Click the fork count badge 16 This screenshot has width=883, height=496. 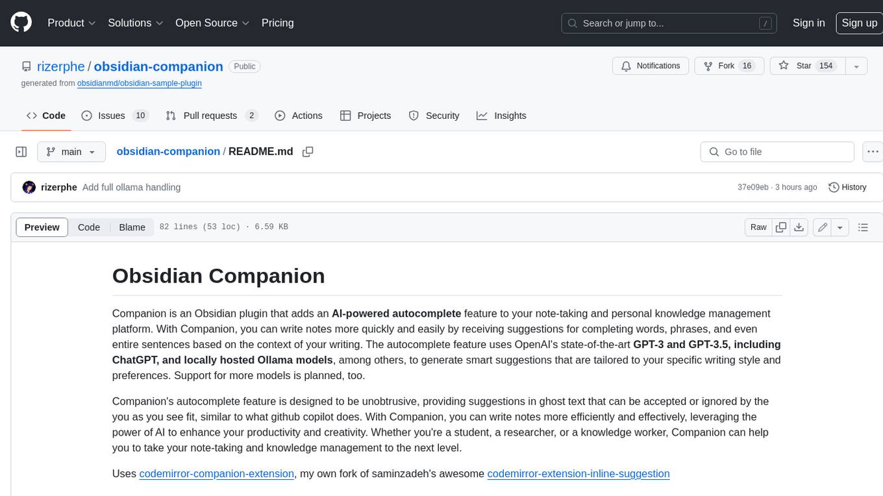747,66
